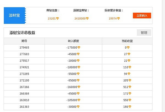Click diamond icon beside earnings 27
The height and width of the screenshot is (112, 165).
tap(129, 54)
